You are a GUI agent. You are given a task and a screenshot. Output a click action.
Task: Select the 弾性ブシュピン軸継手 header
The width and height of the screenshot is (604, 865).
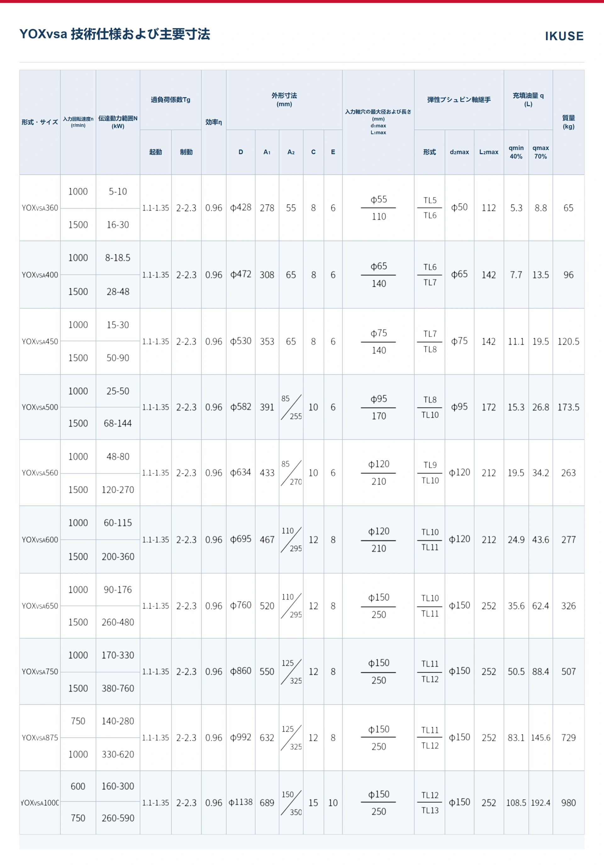pyautogui.click(x=459, y=99)
